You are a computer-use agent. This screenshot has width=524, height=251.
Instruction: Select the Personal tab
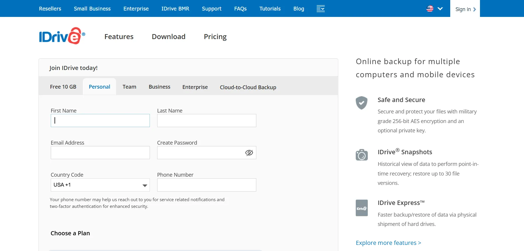(99, 87)
